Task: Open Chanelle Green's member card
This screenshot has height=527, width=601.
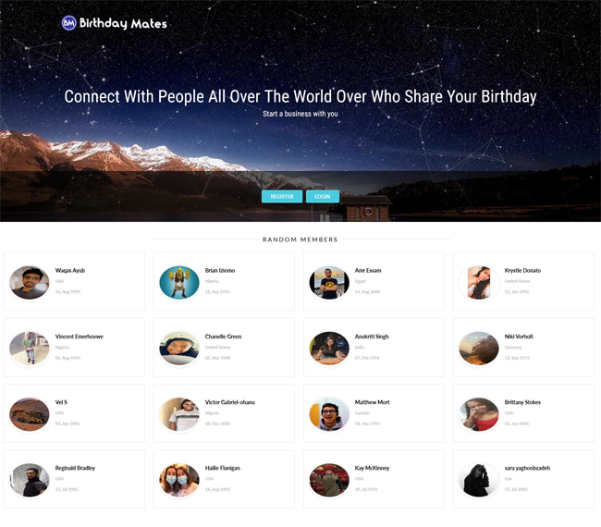Action: point(224,348)
